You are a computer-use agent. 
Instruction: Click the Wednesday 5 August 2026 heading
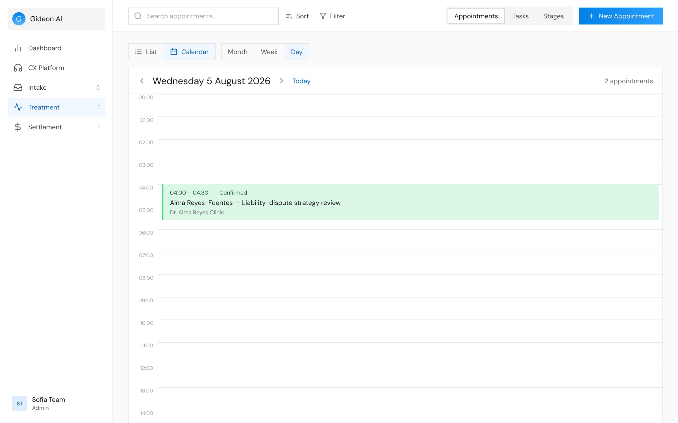tap(211, 81)
